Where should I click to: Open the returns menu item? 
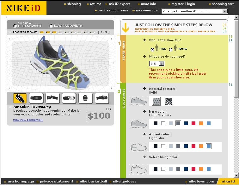pos(95,4)
